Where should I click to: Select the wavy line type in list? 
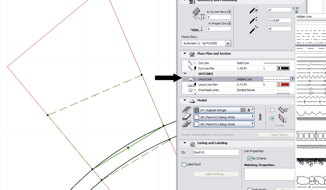311,77
